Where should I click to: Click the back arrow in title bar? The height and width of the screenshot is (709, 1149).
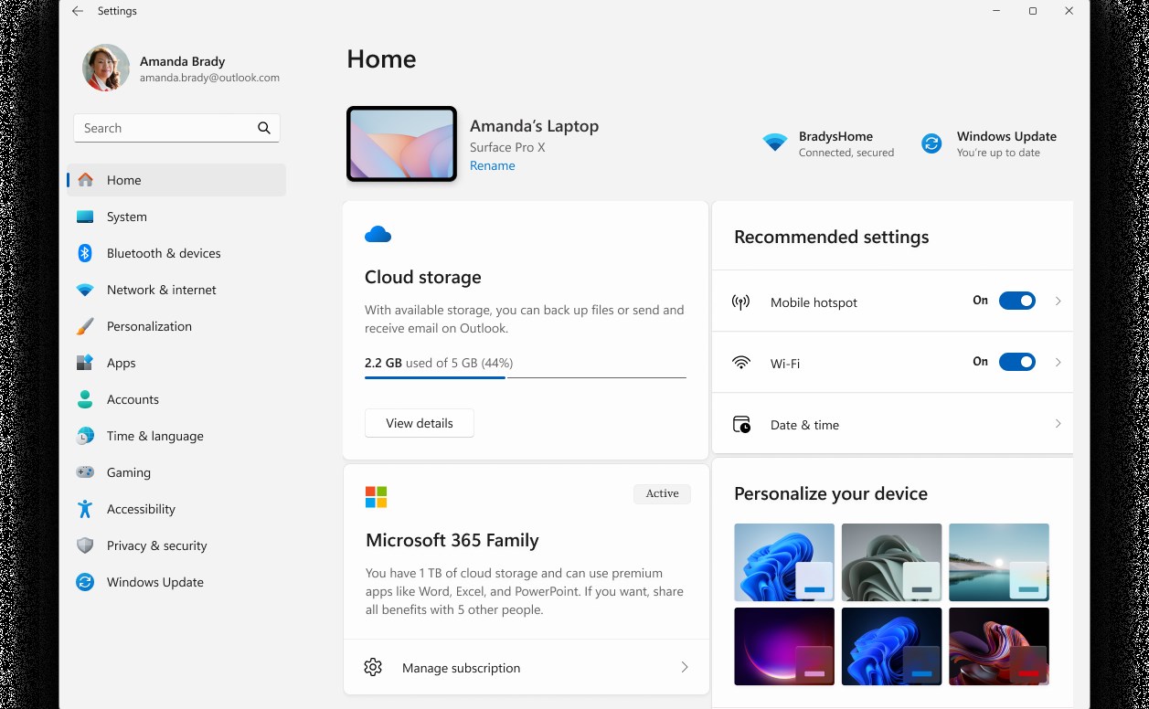click(x=78, y=11)
